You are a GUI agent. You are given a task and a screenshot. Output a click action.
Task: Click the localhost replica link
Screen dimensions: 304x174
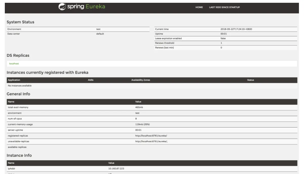coord(14,63)
